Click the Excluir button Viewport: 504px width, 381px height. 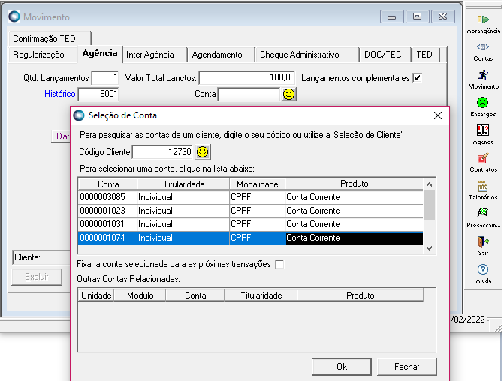[37, 277]
